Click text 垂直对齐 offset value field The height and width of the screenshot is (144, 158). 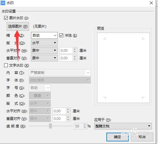coord(59,118)
